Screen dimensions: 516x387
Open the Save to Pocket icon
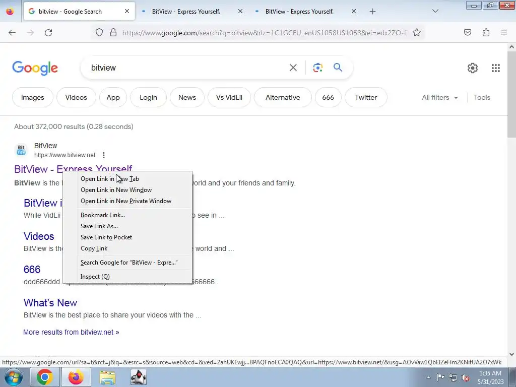(x=467, y=32)
